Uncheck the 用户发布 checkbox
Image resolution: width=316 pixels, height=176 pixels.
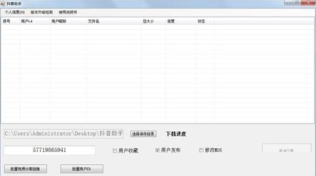click(157, 150)
